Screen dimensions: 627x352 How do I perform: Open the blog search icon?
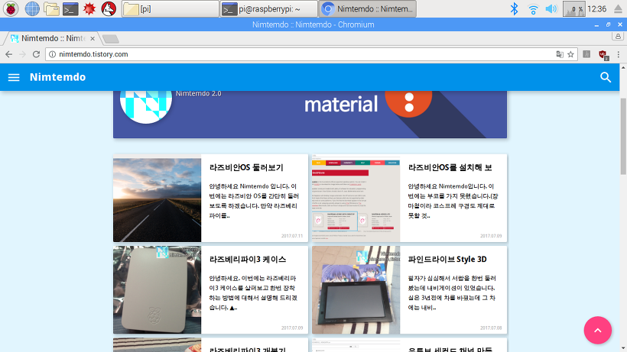(606, 77)
